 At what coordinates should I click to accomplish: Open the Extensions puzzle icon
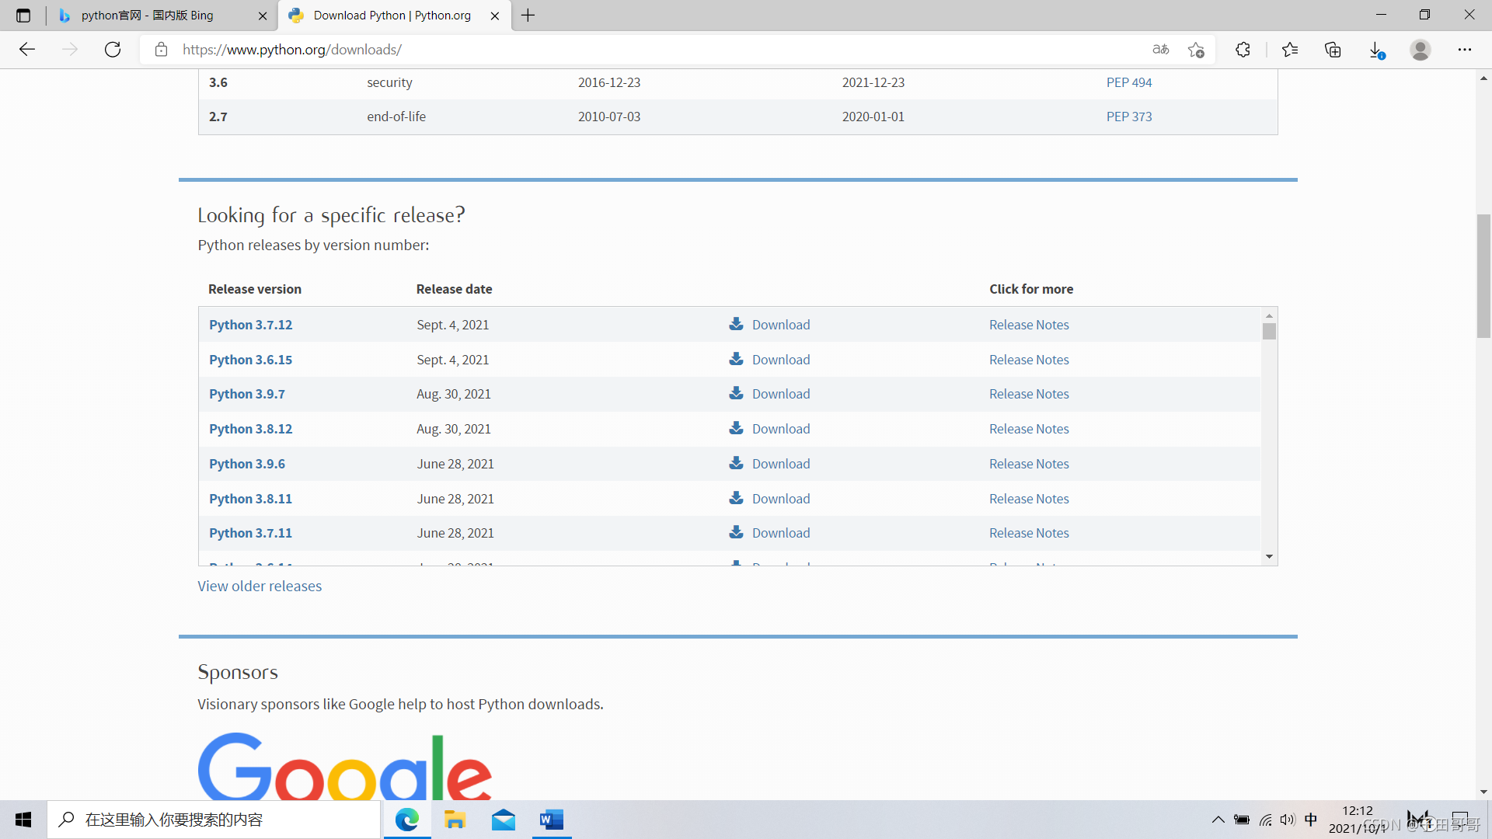(x=1243, y=50)
